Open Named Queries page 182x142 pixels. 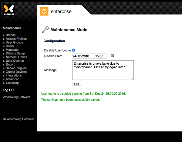[x=16, y=57]
